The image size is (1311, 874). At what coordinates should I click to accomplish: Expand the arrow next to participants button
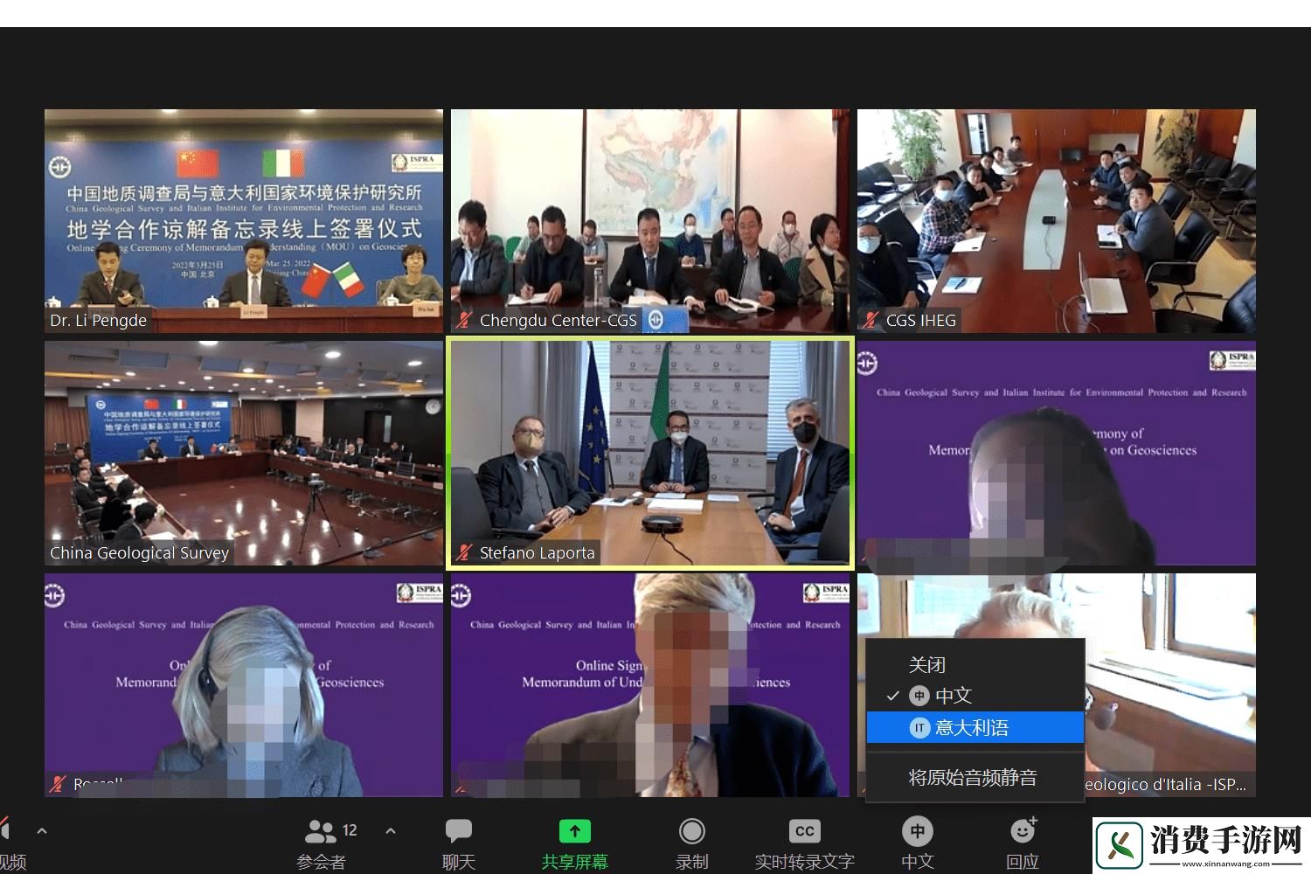click(391, 831)
